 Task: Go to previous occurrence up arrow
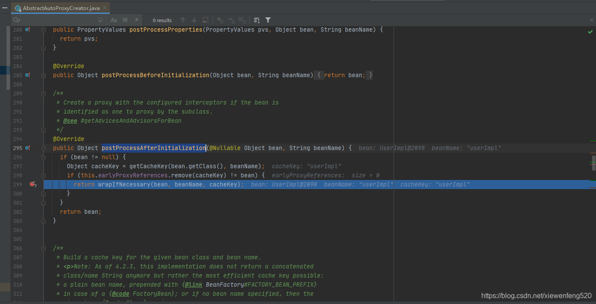click(183, 20)
